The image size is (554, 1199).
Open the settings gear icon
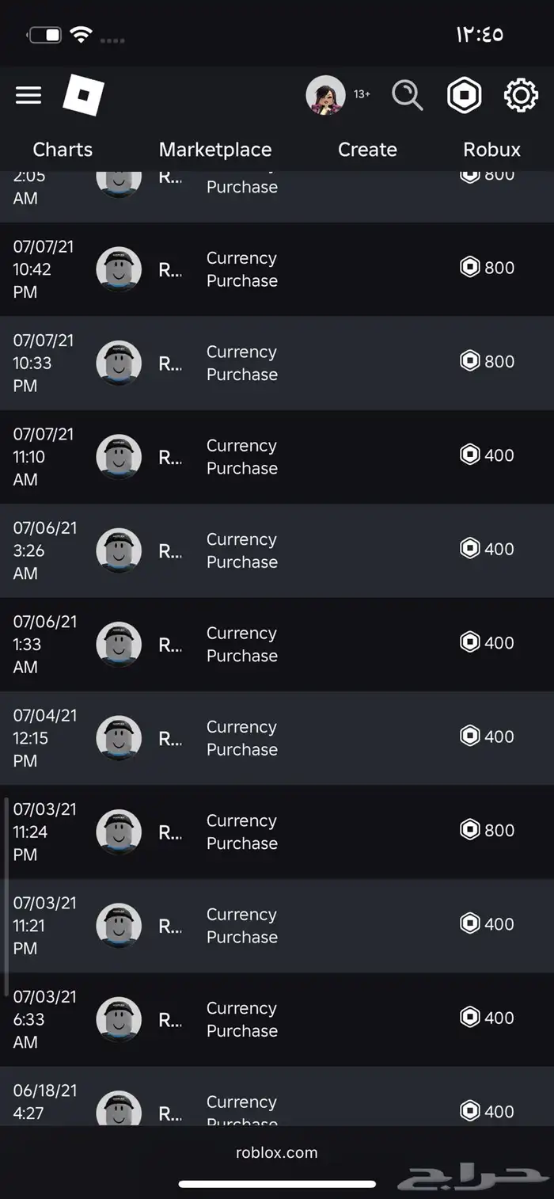pyautogui.click(x=521, y=96)
